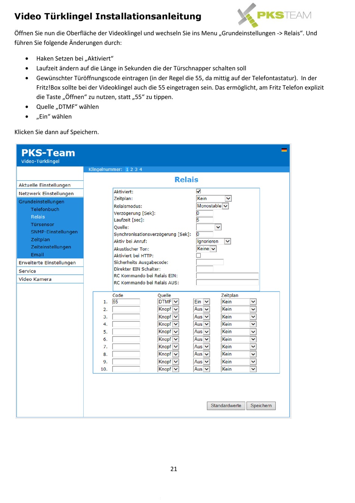
Task: Open the Türsensor submenu
Action: coord(42,225)
